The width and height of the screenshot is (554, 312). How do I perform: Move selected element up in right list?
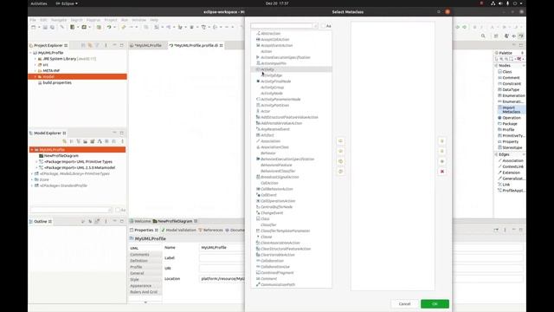coord(442,141)
